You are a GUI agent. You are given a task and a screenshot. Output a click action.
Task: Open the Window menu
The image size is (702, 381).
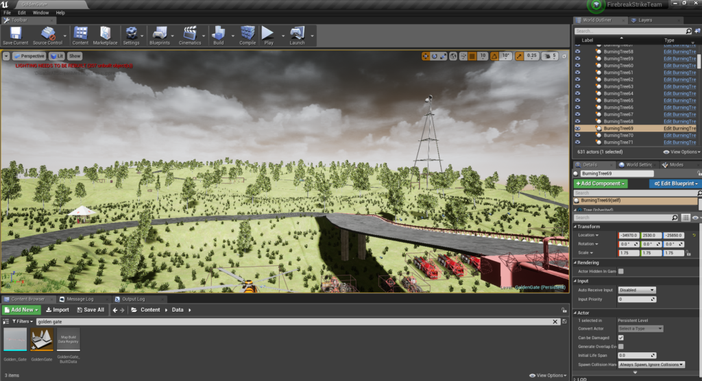pyautogui.click(x=40, y=12)
